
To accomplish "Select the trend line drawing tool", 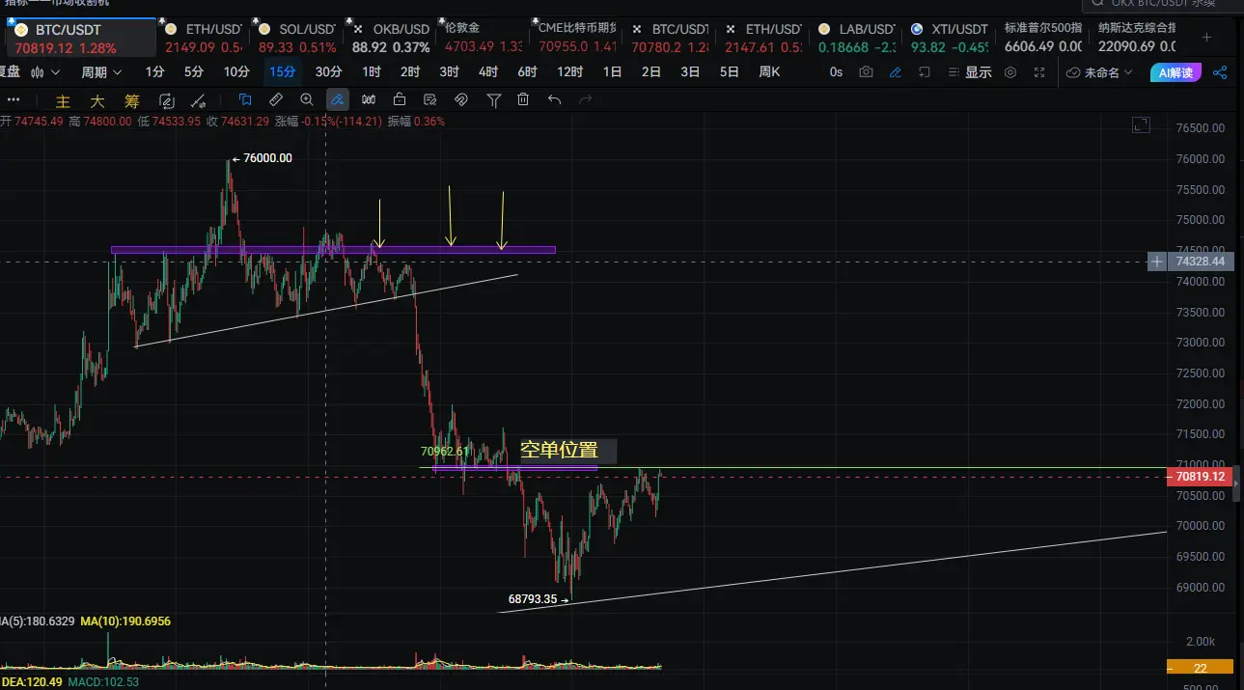I will point(199,100).
